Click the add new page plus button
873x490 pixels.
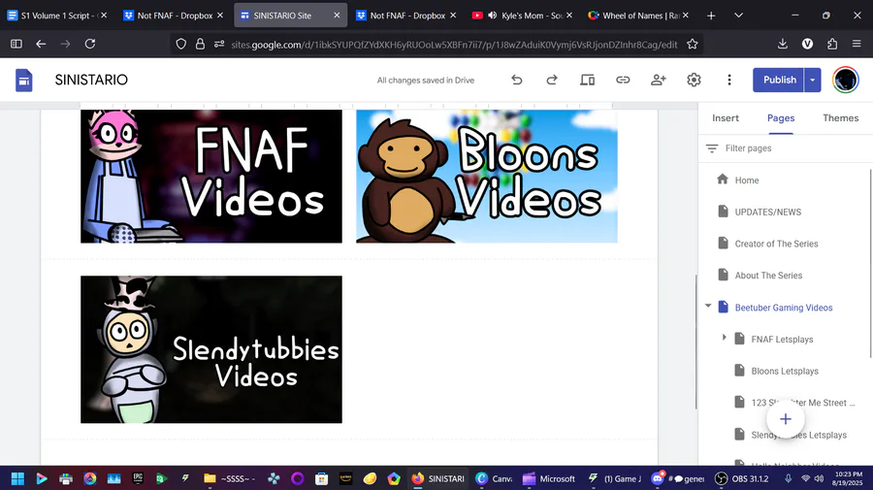click(785, 419)
